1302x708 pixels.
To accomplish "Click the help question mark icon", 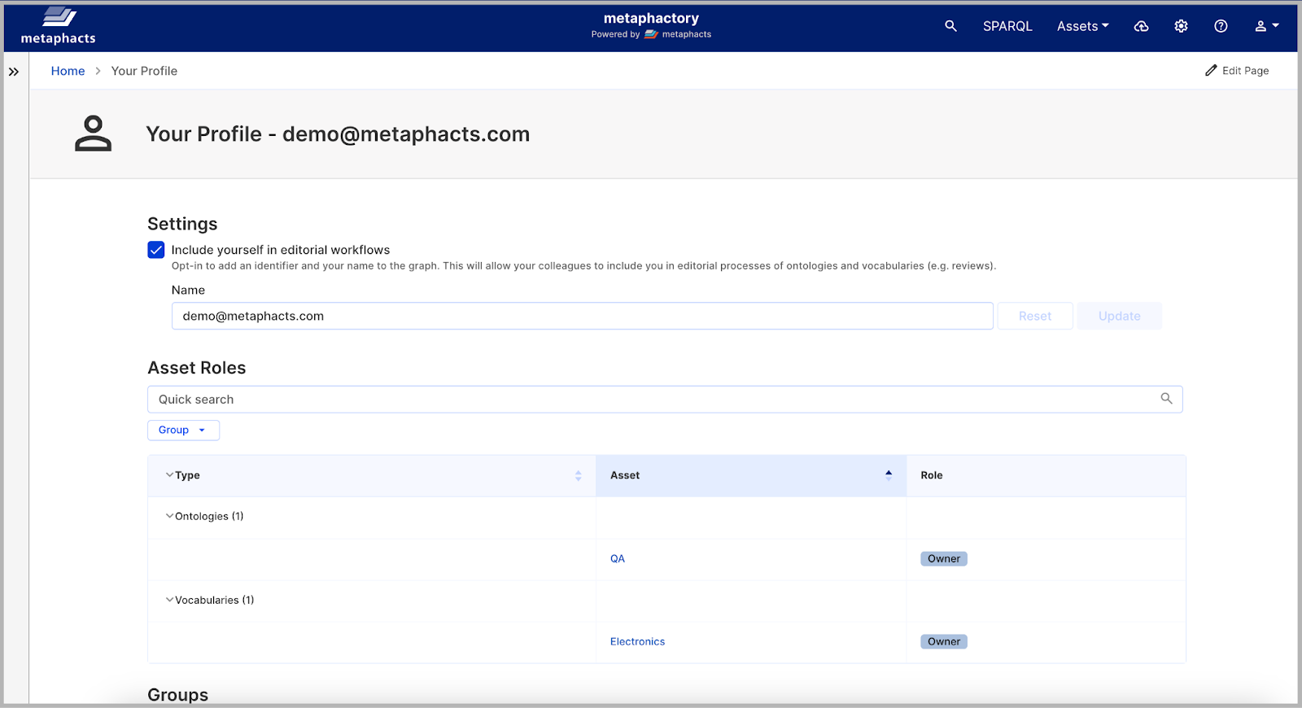I will point(1221,26).
